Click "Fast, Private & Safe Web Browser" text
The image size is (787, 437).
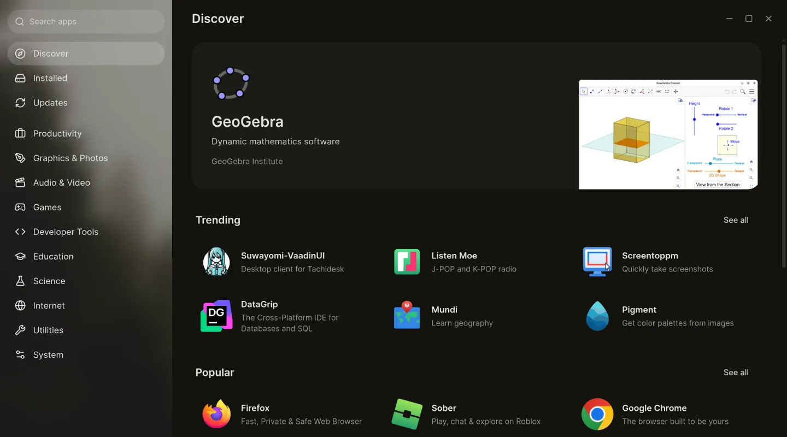(301, 421)
